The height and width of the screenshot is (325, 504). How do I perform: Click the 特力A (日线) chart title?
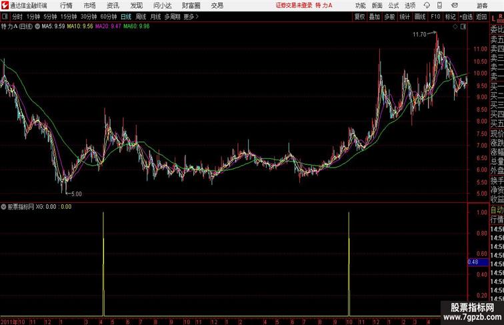coord(17,27)
